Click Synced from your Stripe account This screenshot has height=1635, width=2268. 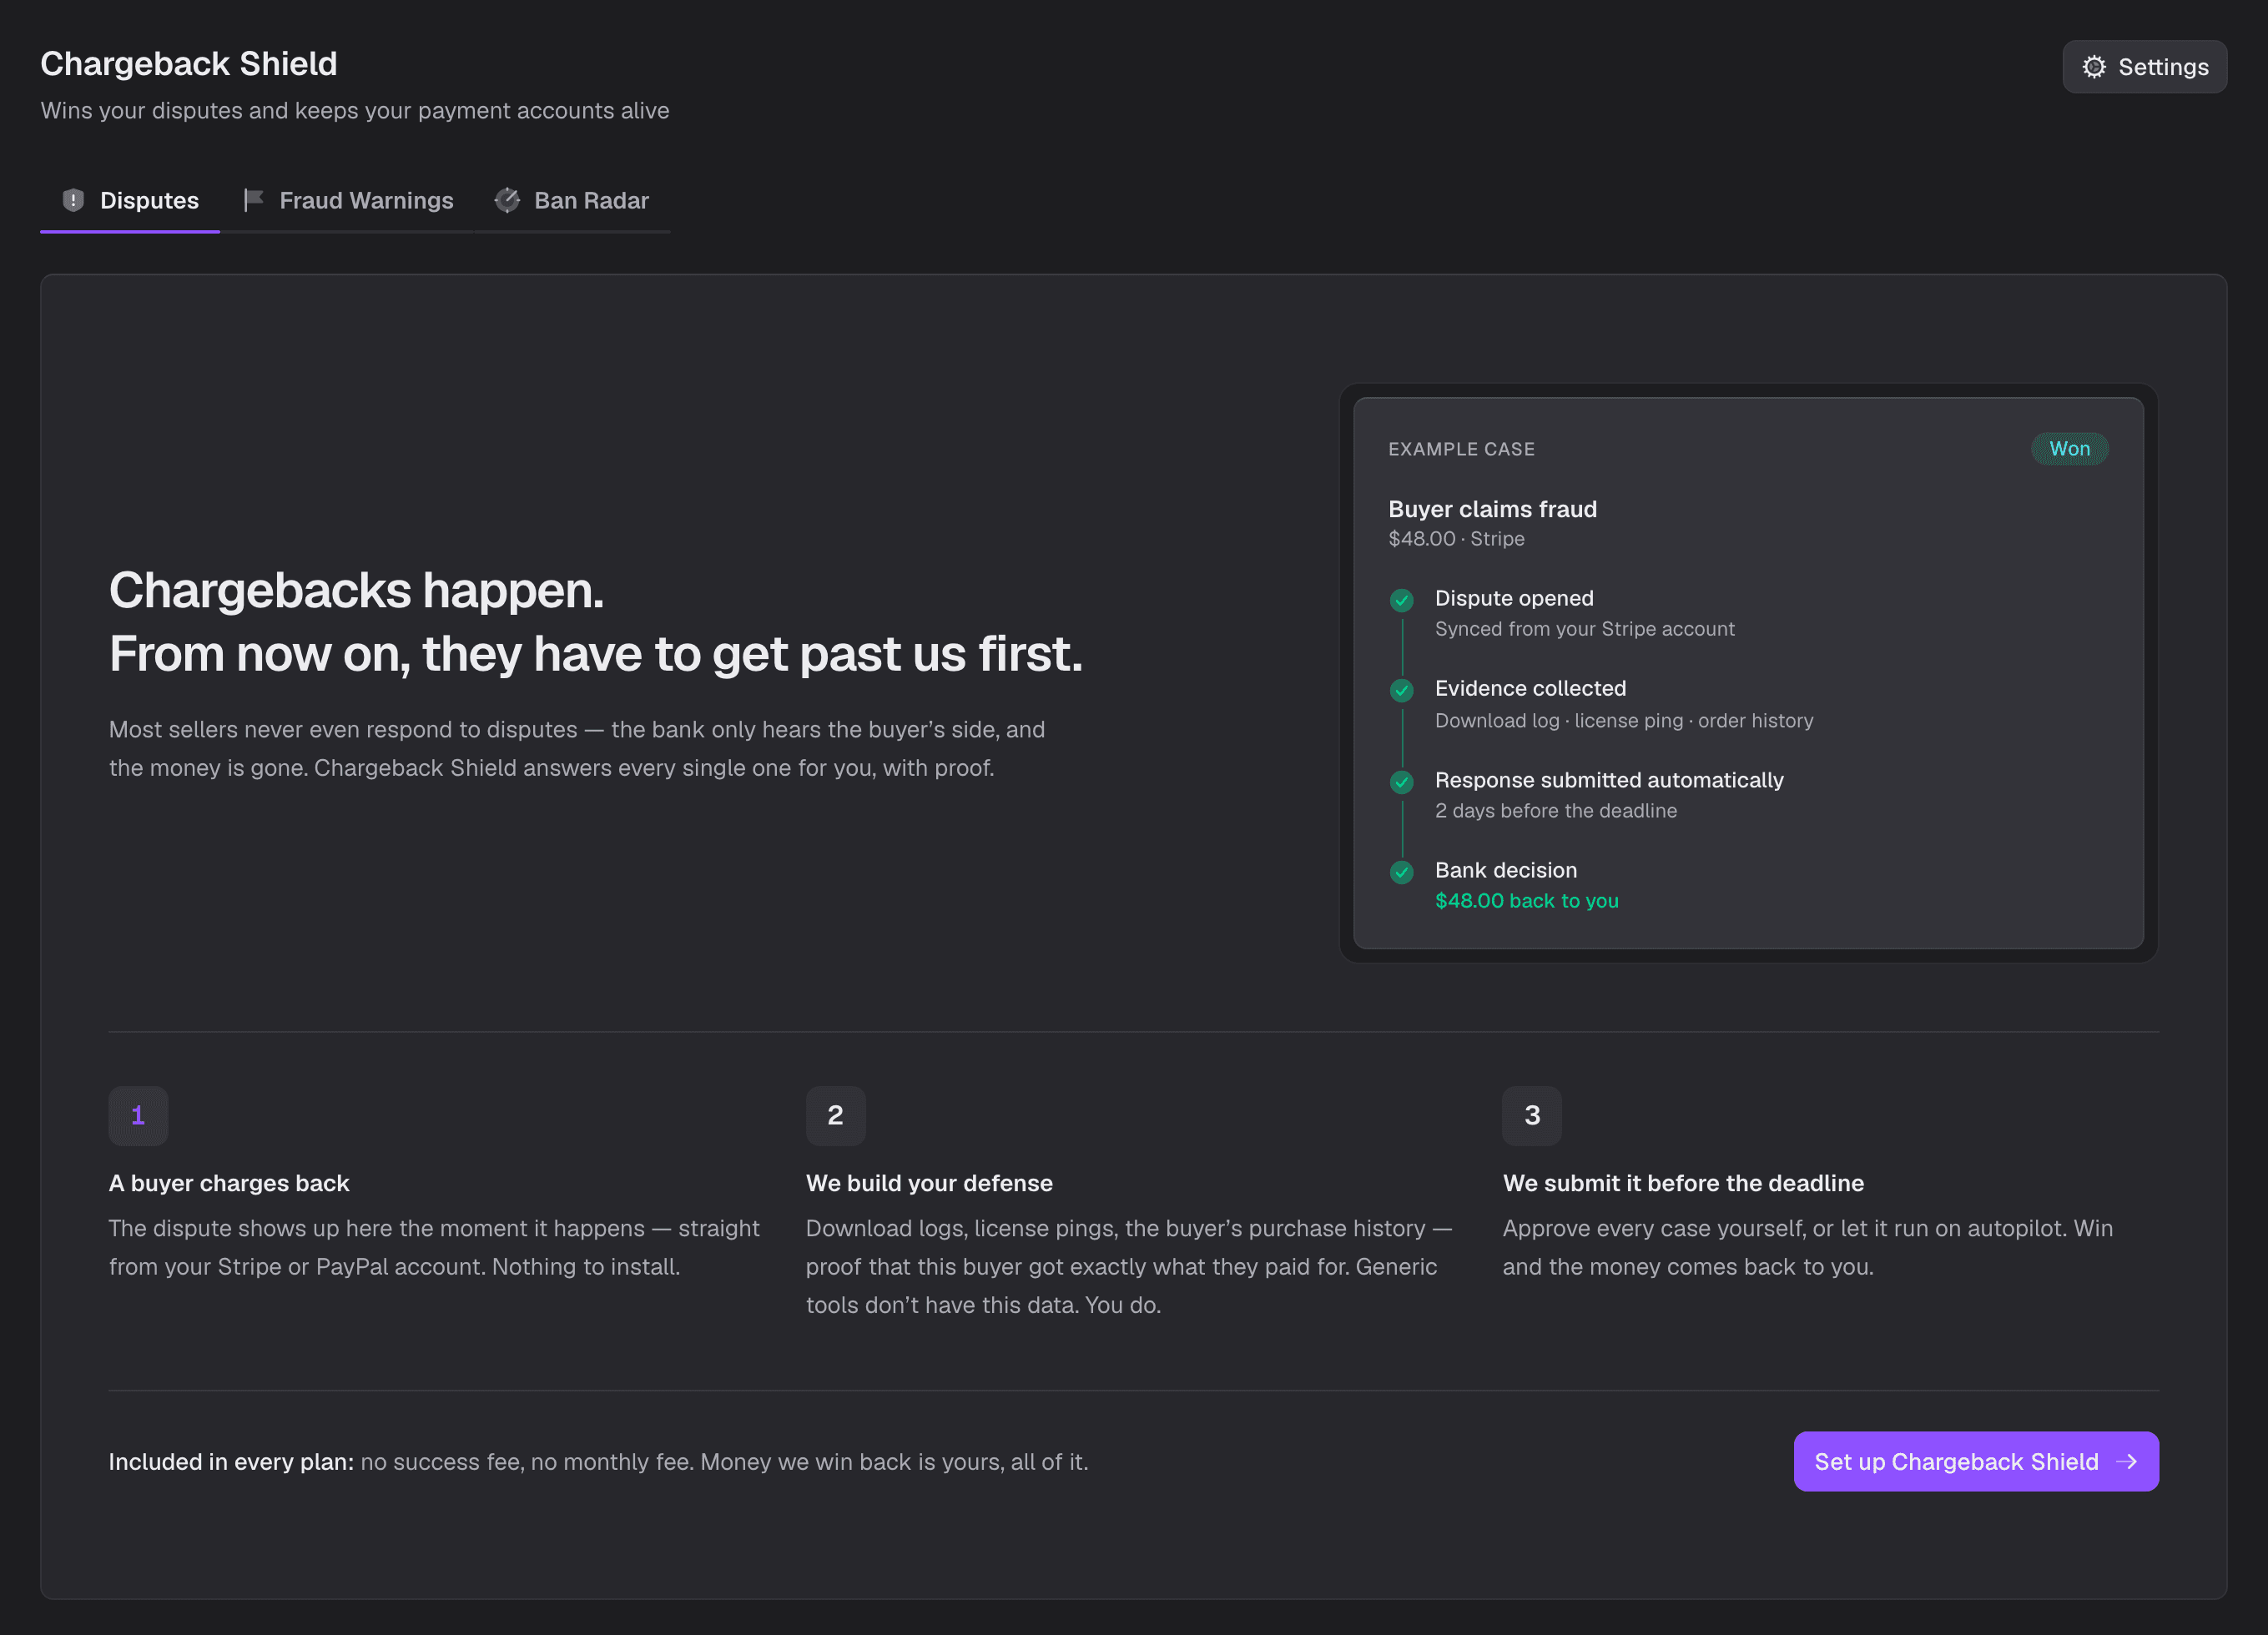coord(1584,629)
